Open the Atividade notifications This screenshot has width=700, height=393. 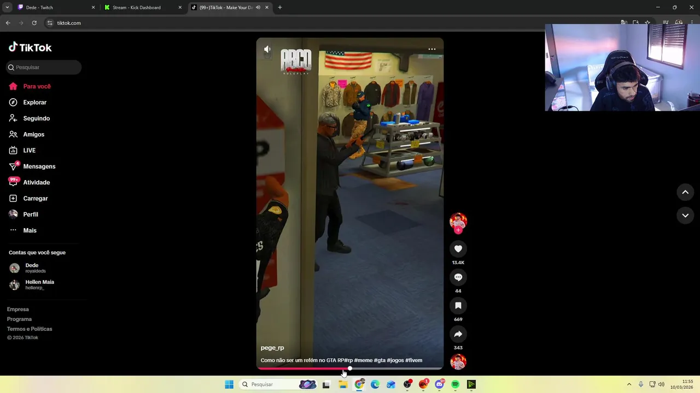coord(30,182)
